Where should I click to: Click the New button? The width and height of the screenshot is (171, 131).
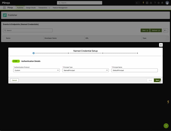145,30
